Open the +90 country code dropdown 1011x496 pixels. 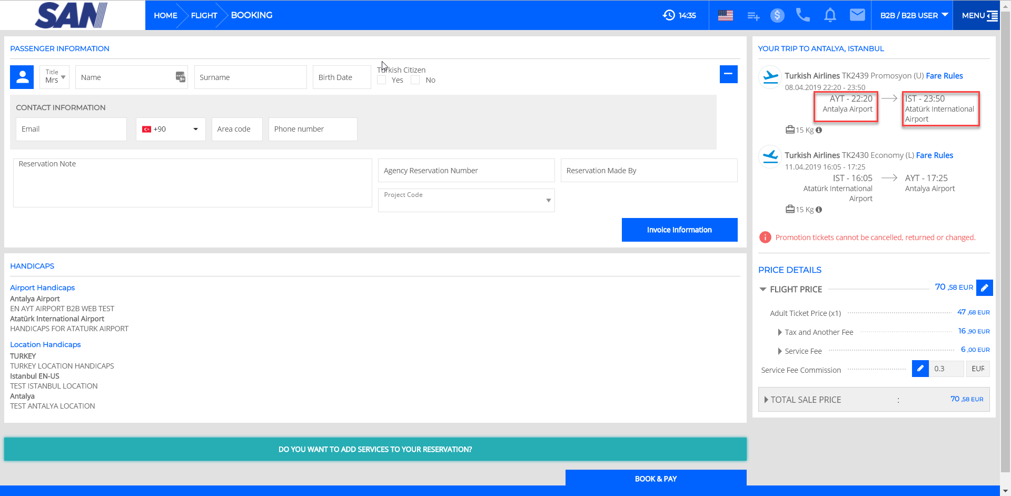coord(171,129)
